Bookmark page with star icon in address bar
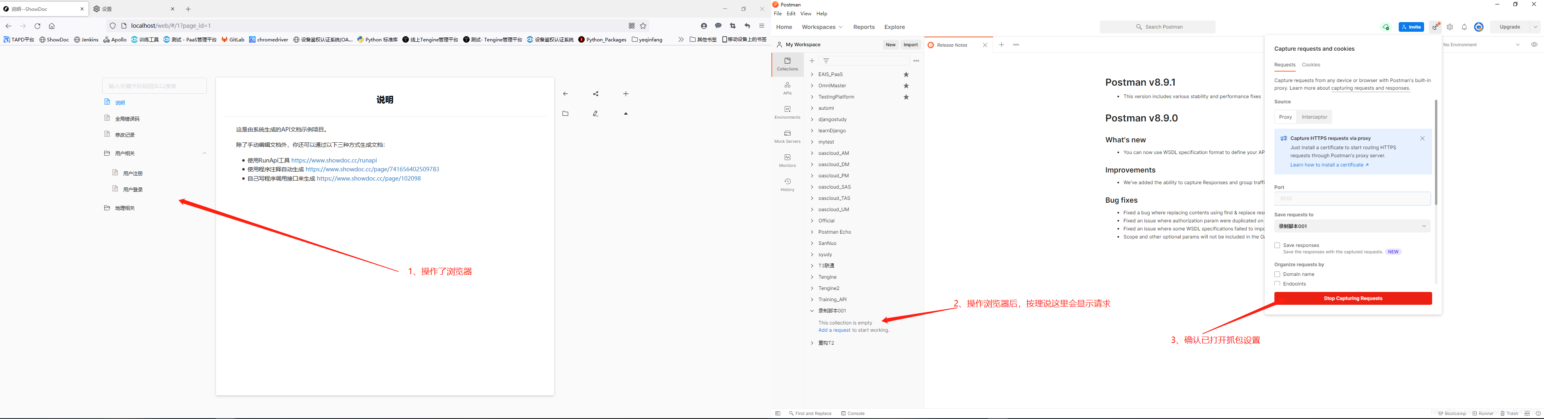Viewport: 1544px width, 419px height. 643,26
